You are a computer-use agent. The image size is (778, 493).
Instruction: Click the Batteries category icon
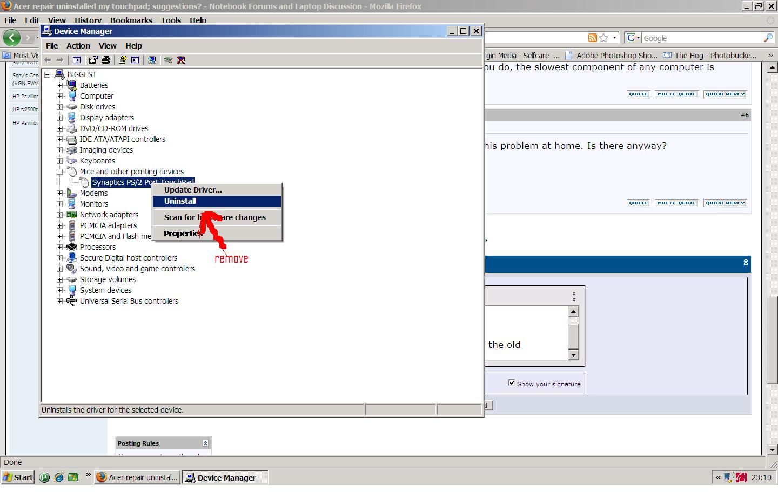tap(72, 85)
